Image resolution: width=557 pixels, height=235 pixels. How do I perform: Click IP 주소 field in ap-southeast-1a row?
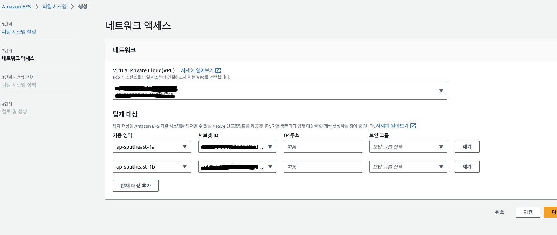323,147
